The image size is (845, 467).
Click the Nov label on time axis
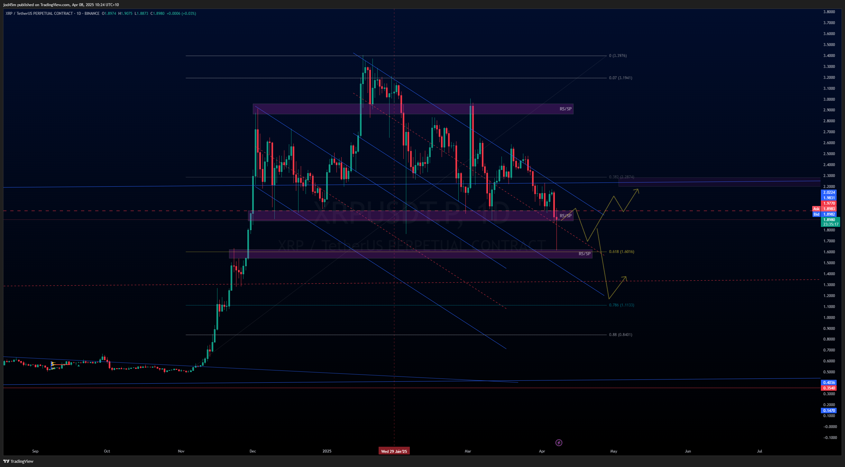(x=181, y=451)
